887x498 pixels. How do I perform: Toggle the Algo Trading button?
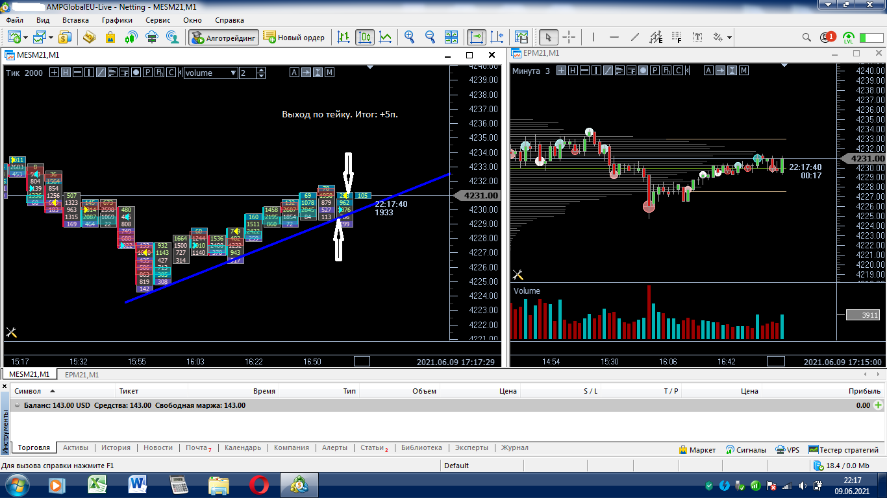click(x=224, y=37)
